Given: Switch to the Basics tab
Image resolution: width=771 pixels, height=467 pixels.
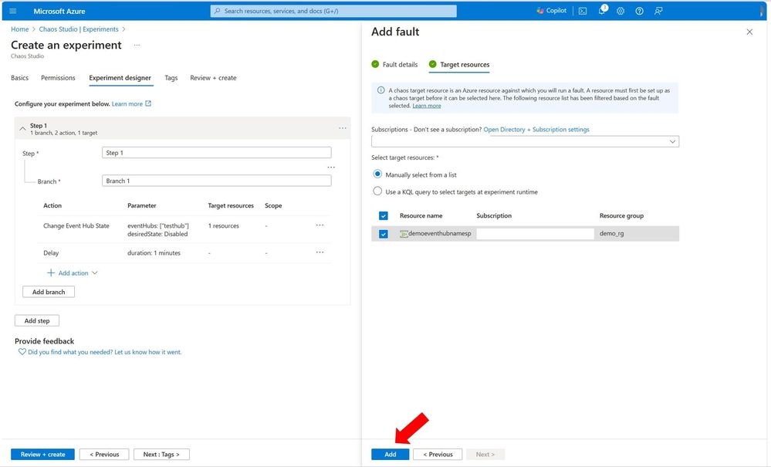Looking at the screenshot, I should point(19,78).
